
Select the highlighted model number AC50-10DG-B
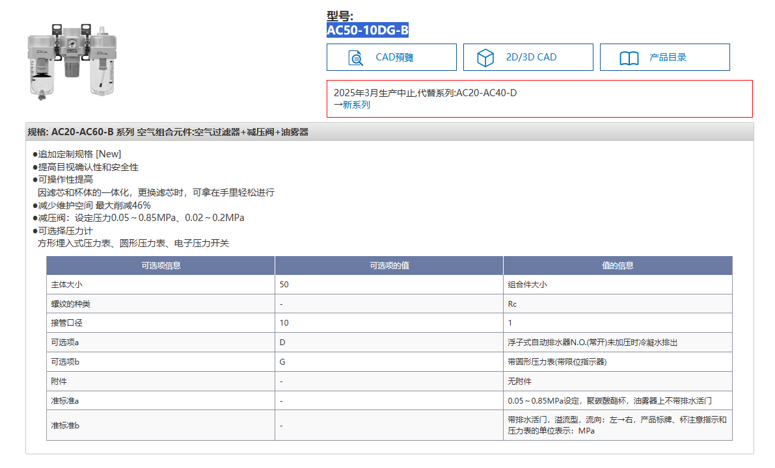(x=368, y=30)
